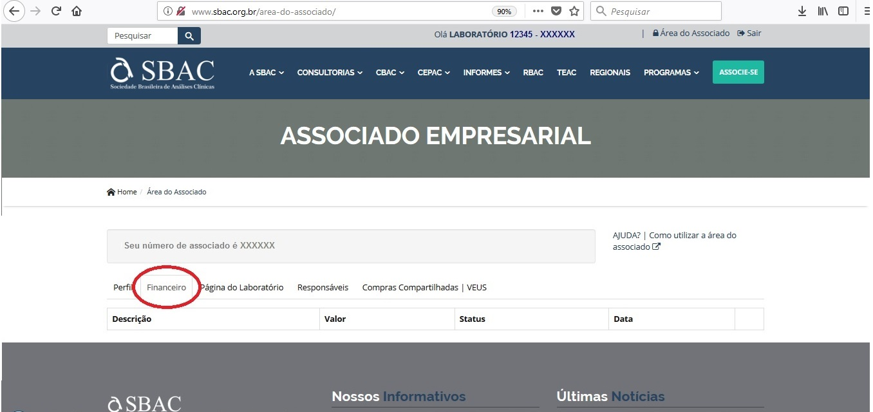Expand the INFORMES menu
The width and height of the screenshot is (873, 412).
tap(487, 73)
